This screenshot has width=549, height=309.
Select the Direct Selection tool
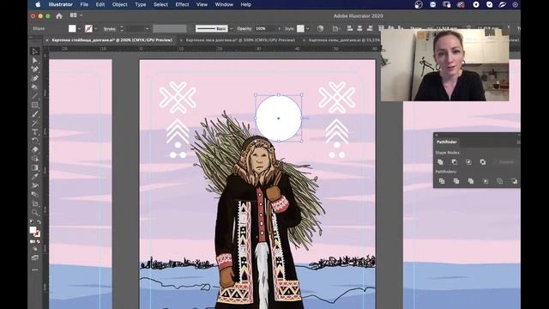pos(34,60)
